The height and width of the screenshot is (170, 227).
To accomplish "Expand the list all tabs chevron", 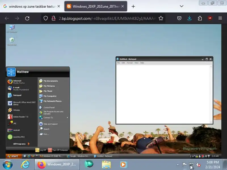I will coord(182,6).
